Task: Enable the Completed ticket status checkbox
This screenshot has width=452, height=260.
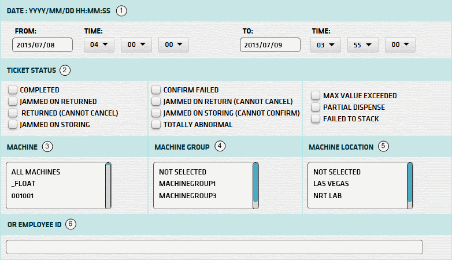Action: click(13, 90)
